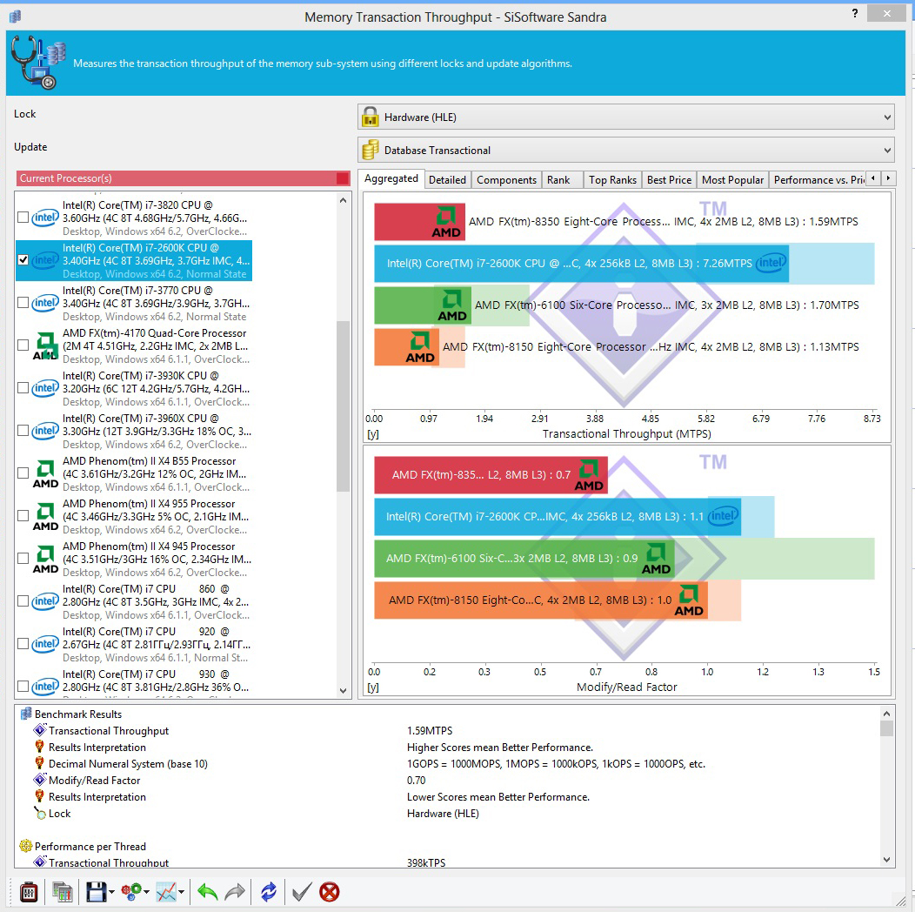Viewport: 915px width, 912px height.
Task: Tick the Intel Core i7-3960X checkbox
Action: (23, 430)
